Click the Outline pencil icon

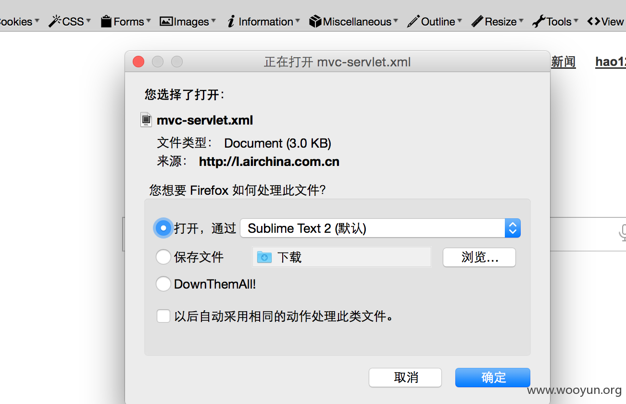pos(413,21)
